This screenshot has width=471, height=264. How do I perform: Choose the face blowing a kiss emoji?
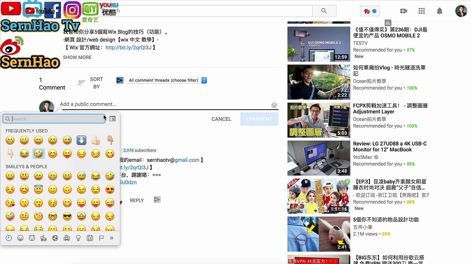tap(10, 203)
